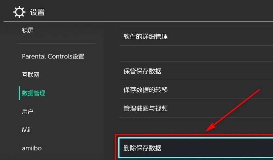
Task: Click empty space above 删除保存数据 row
Action: pos(196,126)
